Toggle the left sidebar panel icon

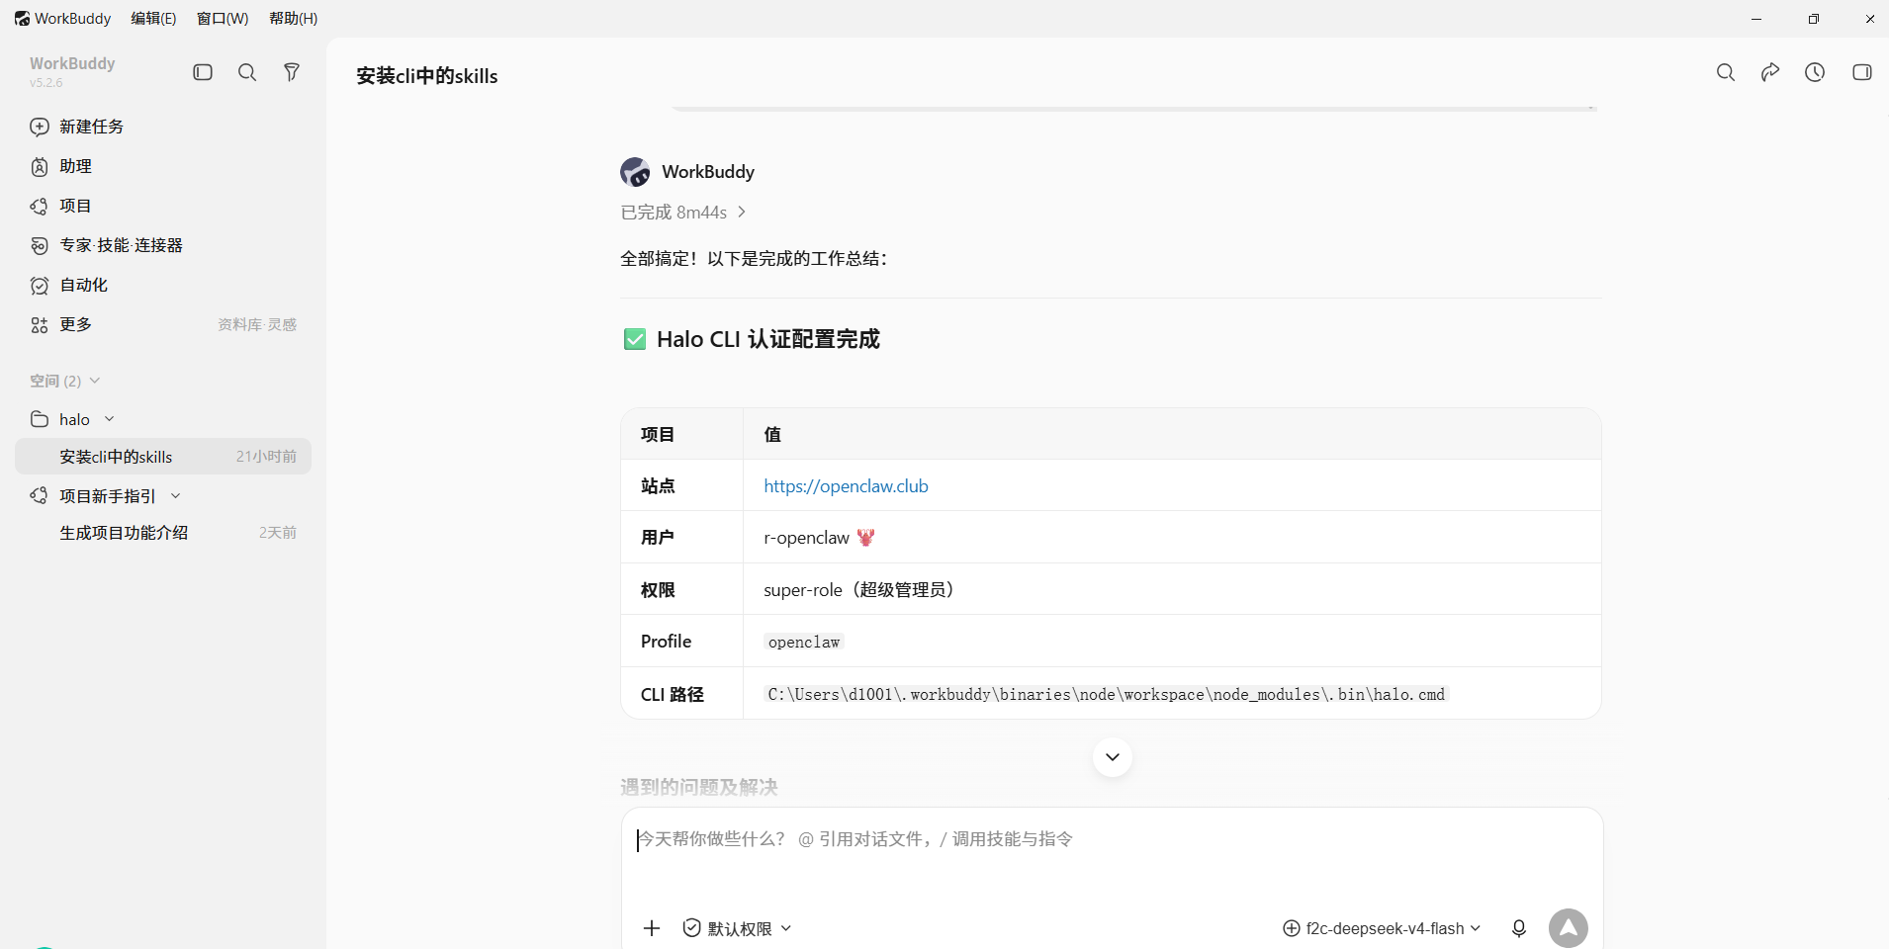pos(203,72)
